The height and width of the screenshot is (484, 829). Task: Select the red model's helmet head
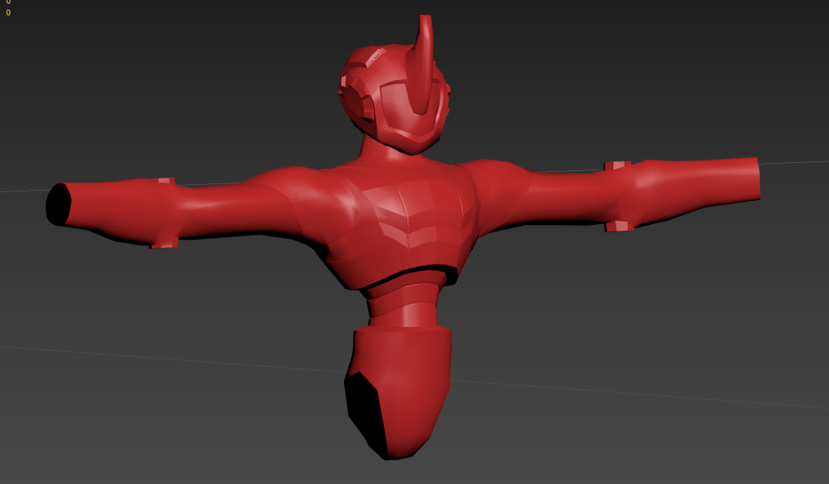point(393,99)
